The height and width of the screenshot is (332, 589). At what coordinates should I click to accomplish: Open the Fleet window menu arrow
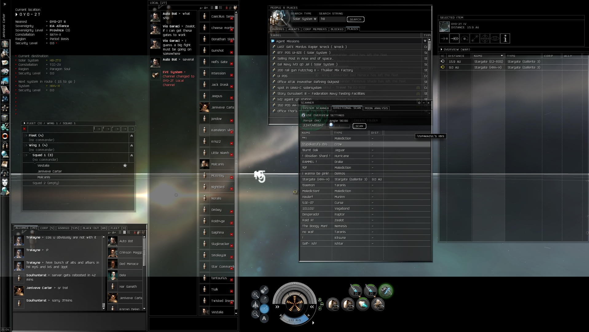point(25,123)
